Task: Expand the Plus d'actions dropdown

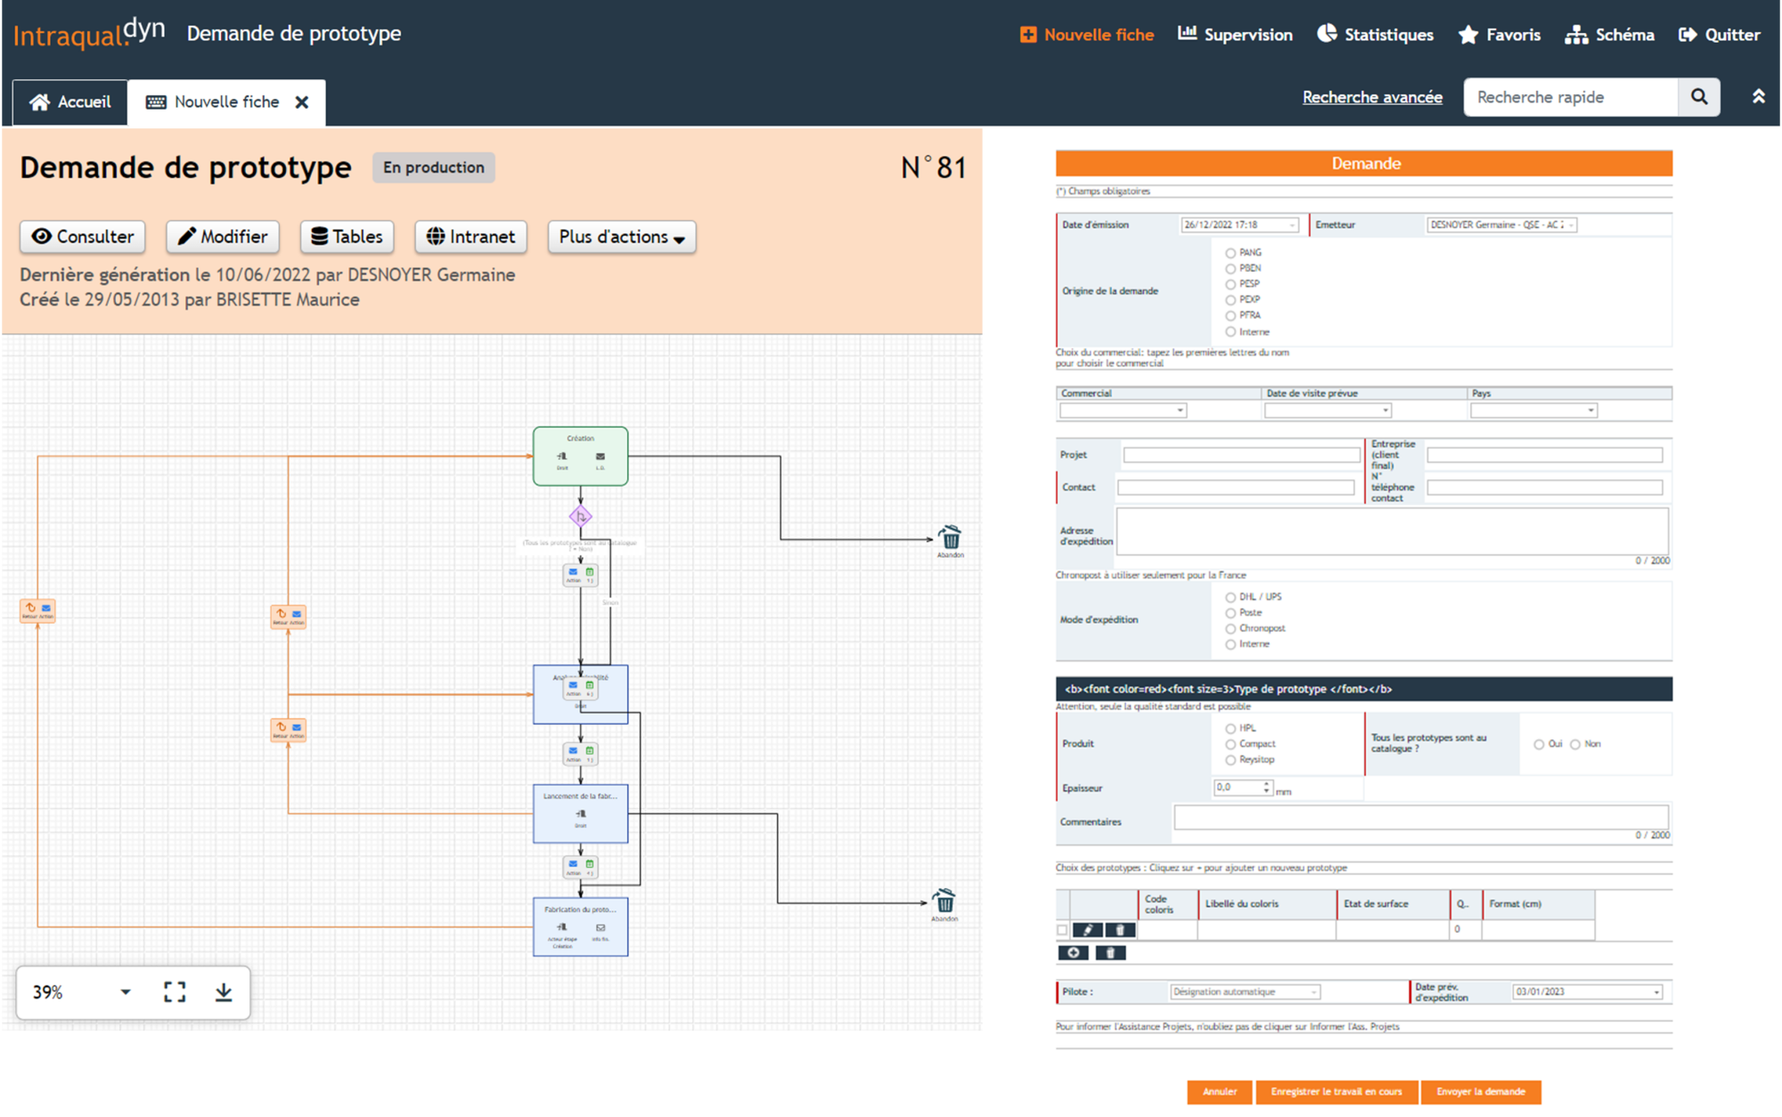Action: click(x=622, y=237)
